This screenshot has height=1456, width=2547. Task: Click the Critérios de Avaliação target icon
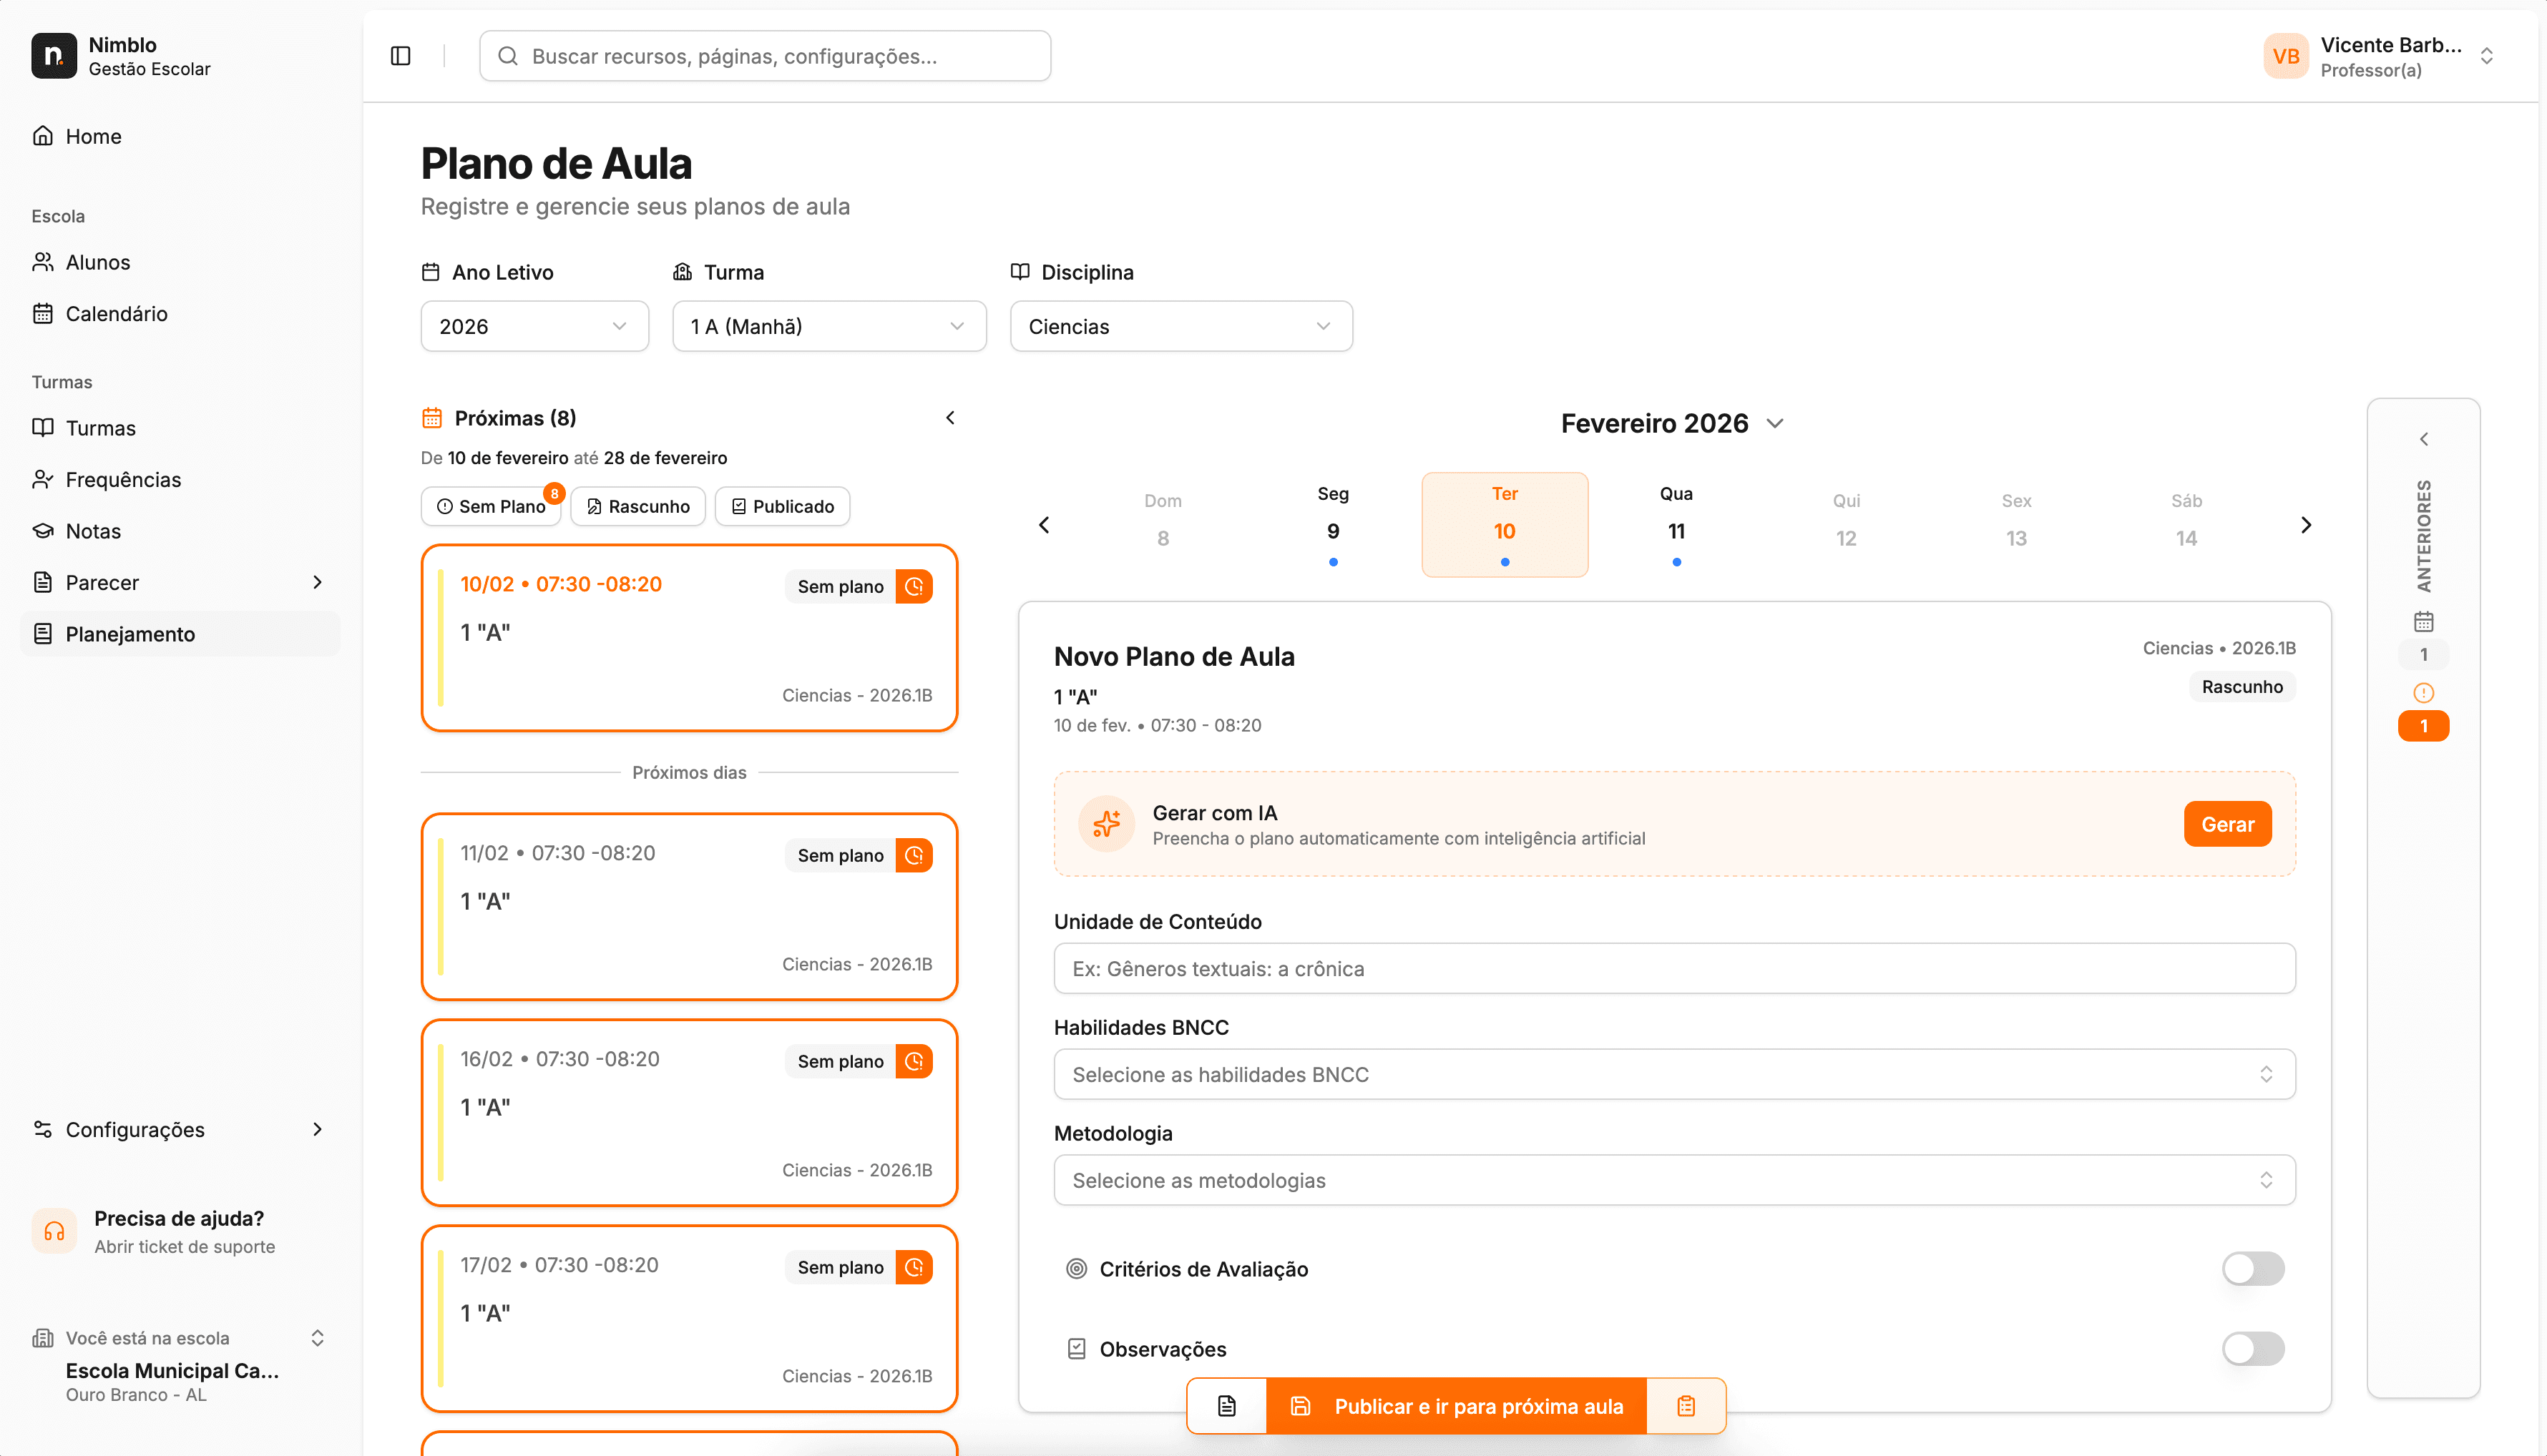click(x=1077, y=1269)
